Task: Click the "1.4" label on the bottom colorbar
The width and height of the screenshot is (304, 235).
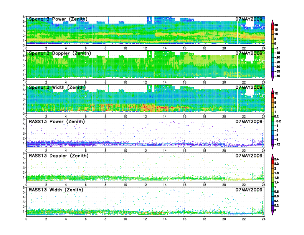Action: click(x=276, y=182)
